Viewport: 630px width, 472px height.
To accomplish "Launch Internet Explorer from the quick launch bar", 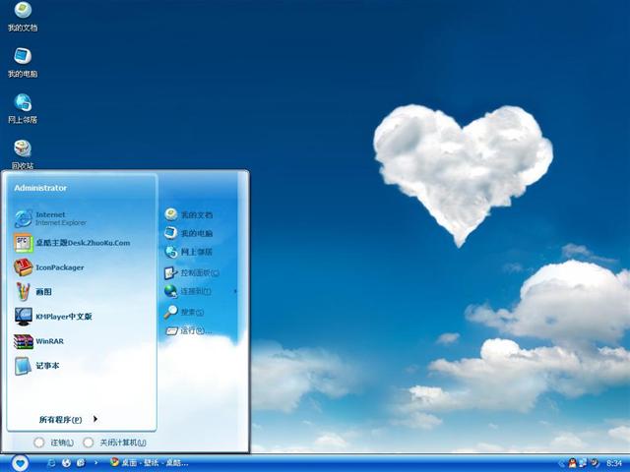I will pyautogui.click(x=51, y=463).
